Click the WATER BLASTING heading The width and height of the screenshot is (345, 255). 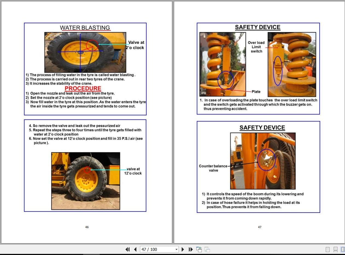tap(85, 28)
